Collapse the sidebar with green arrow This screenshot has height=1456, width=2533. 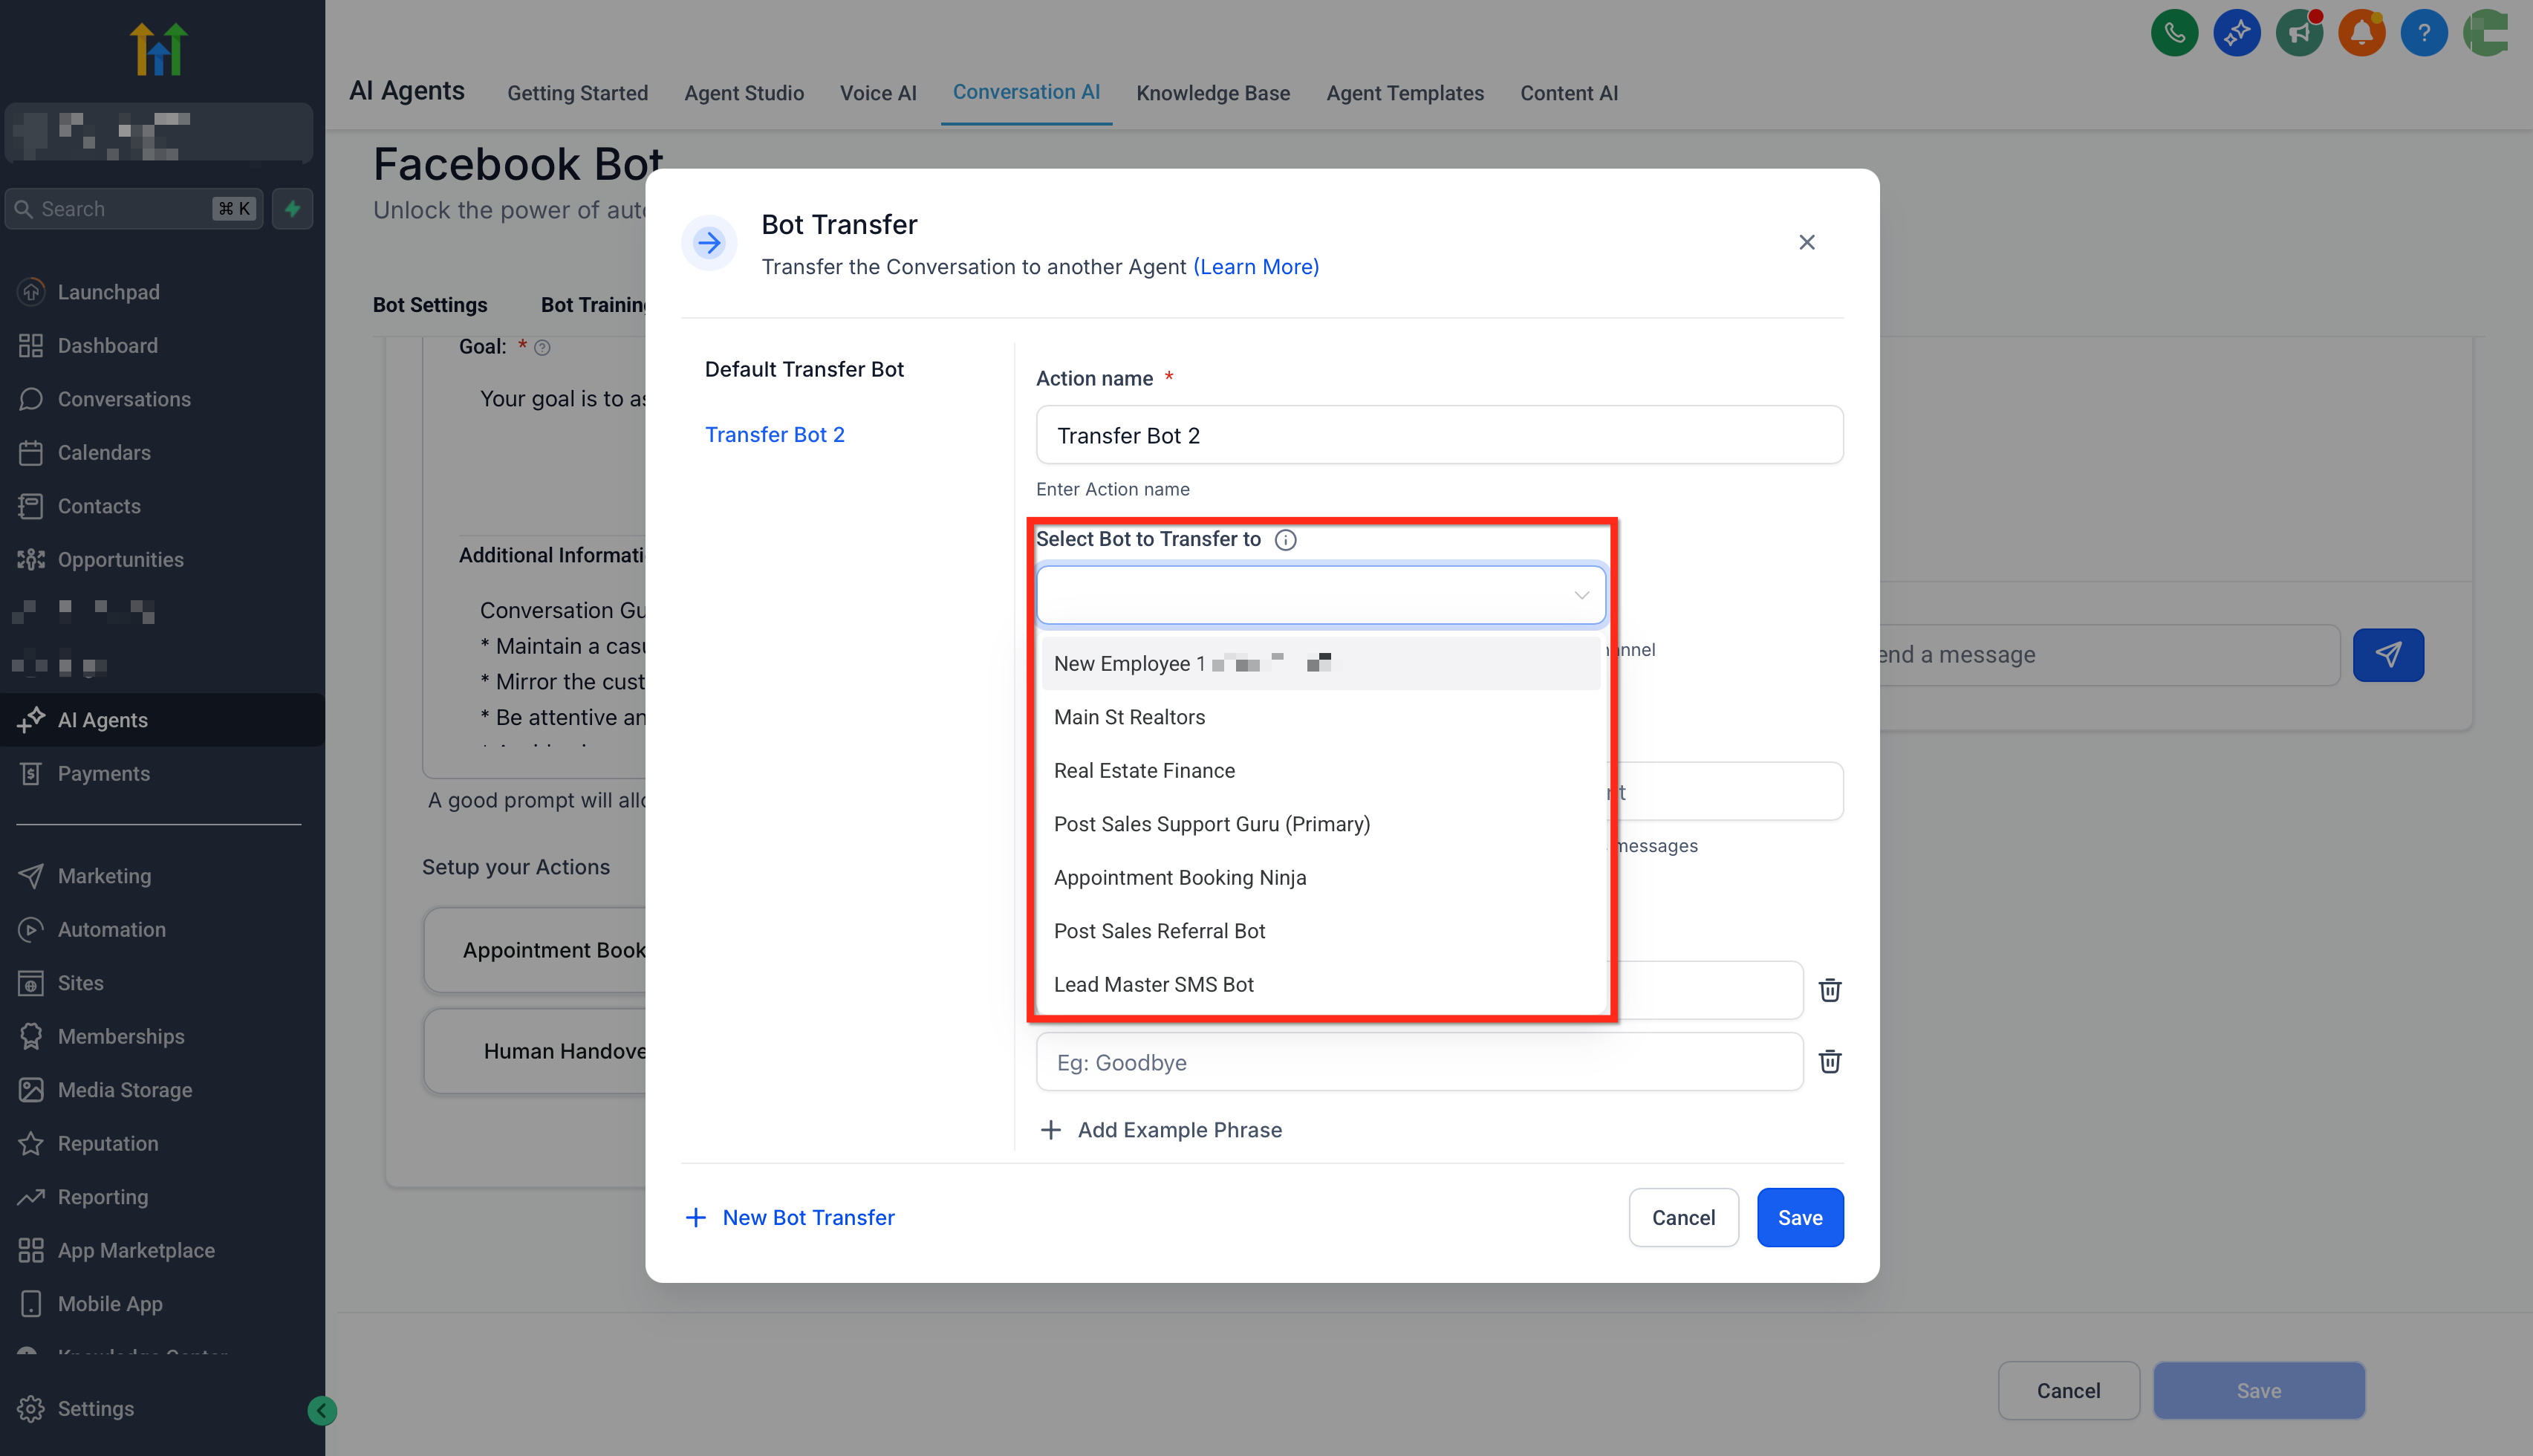[x=321, y=1410]
